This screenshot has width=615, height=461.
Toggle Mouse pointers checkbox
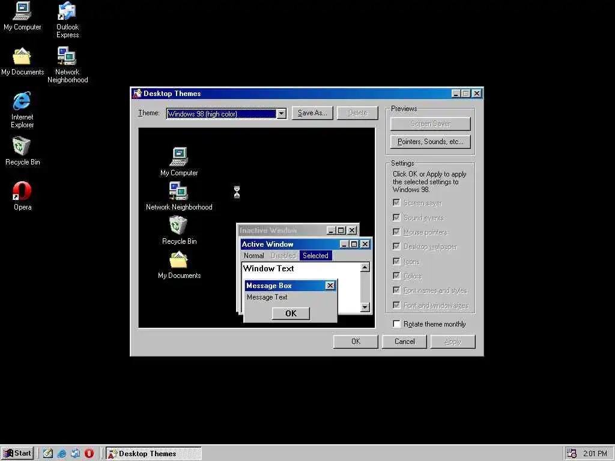point(396,232)
